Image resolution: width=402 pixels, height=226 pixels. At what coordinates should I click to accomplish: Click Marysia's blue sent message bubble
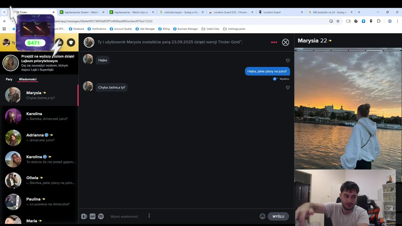pos(267,71)
